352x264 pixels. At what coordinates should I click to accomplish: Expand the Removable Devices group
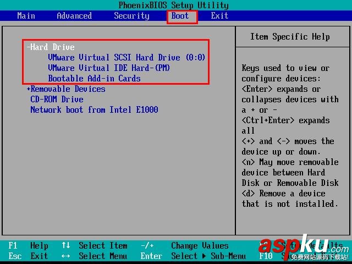click(66, 89)
